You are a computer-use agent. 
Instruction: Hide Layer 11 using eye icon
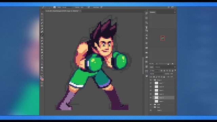tap(151, 94)
